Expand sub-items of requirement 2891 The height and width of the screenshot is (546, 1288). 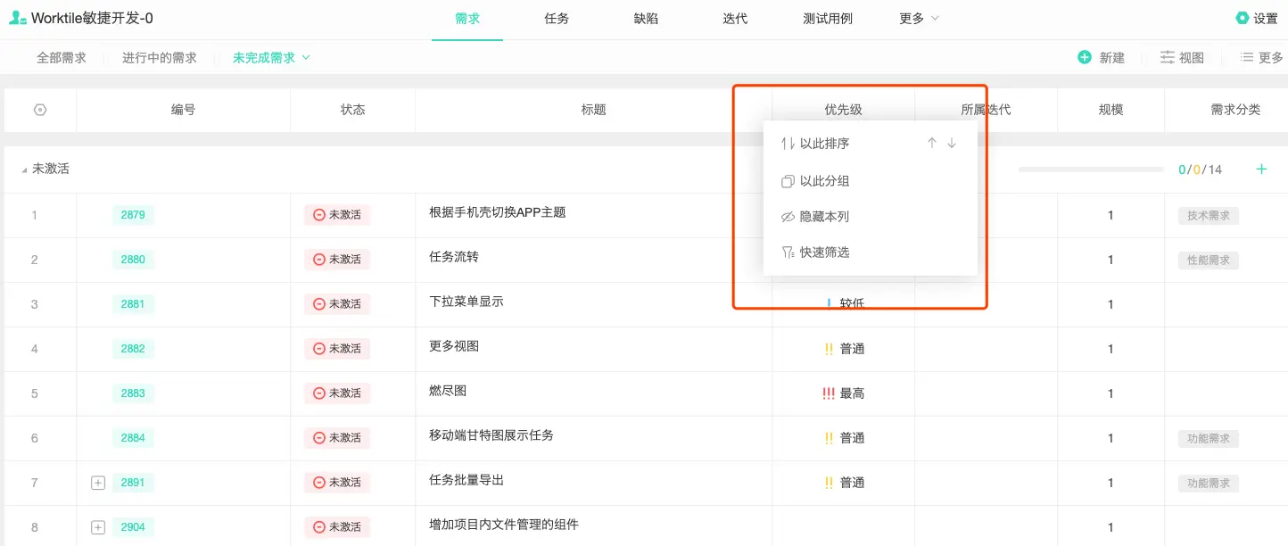98,483
